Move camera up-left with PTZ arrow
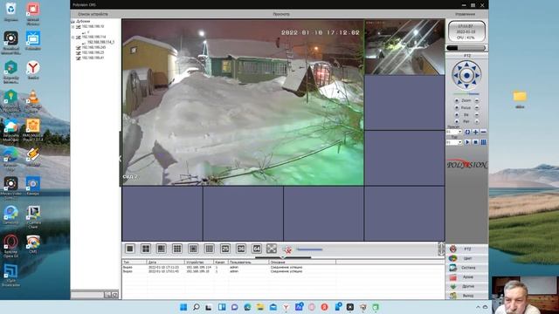This screenshot has width=559, height=314. pos(459,68)
